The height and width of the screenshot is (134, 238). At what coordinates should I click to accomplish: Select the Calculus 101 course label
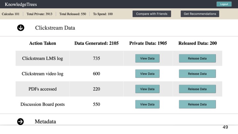click(11, 14)
